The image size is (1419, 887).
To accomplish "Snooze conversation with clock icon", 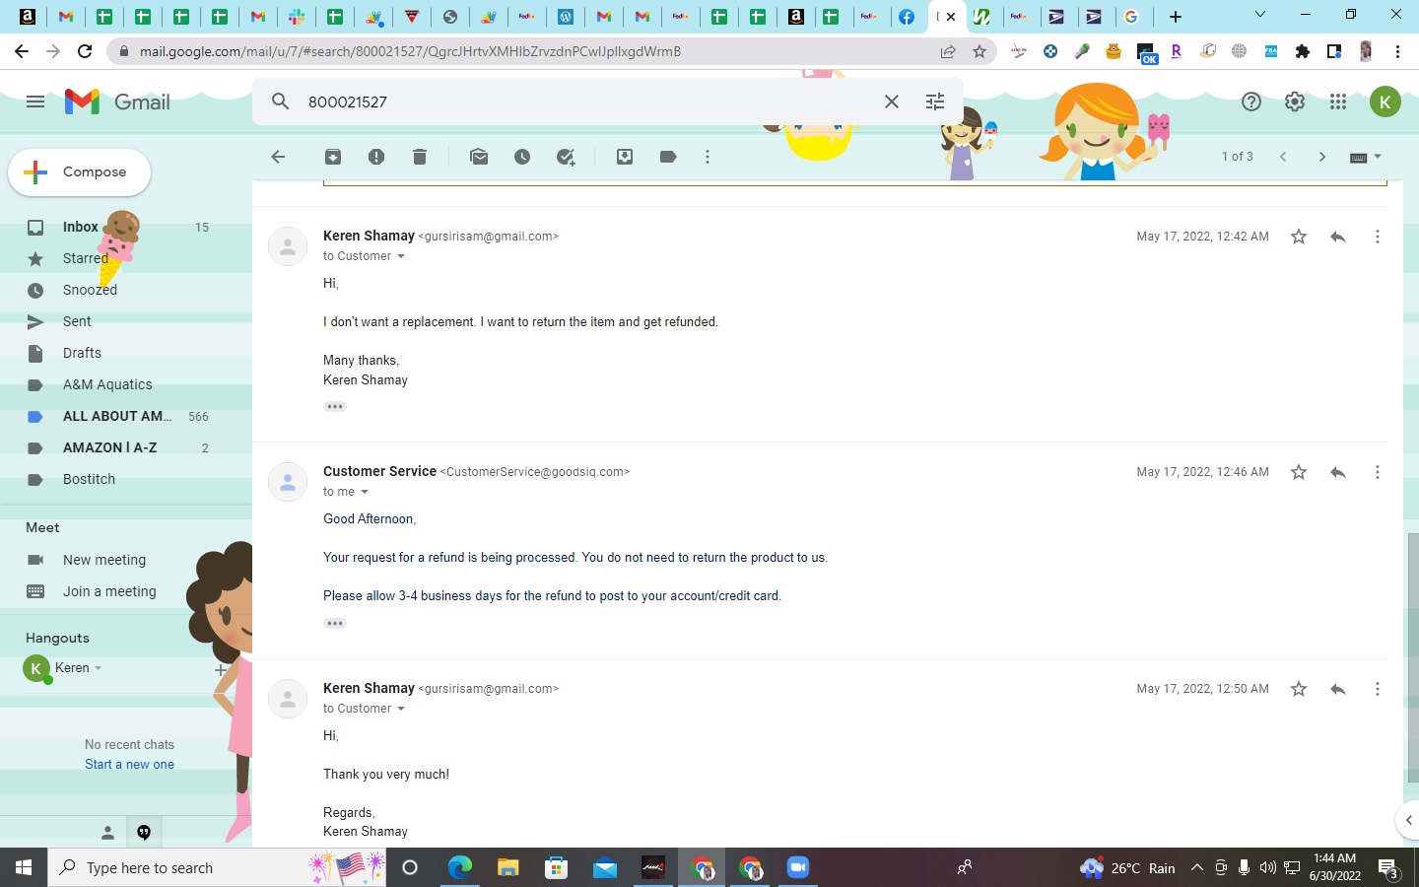I will 522,157.
